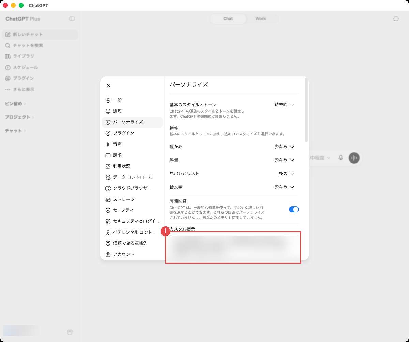
Task: Click the icon at the sidebar bottom right
Action: 70,332
